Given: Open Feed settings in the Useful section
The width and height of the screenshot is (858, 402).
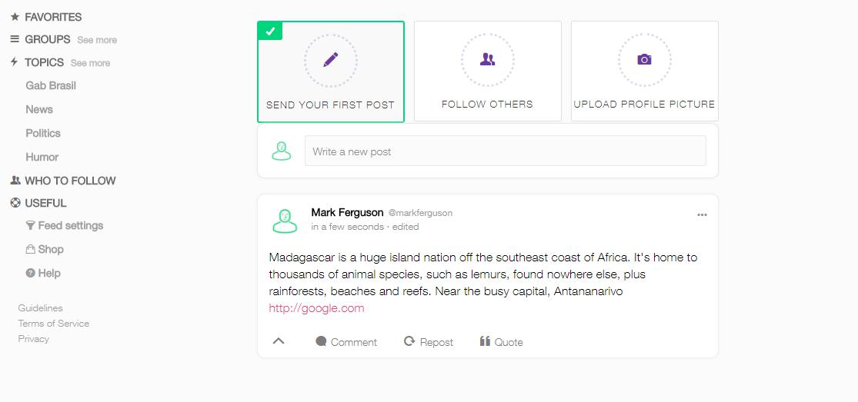Looking at the screenshot, I should [71, 226].
